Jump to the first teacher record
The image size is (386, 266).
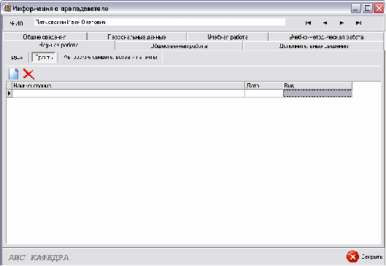[308, 23]
